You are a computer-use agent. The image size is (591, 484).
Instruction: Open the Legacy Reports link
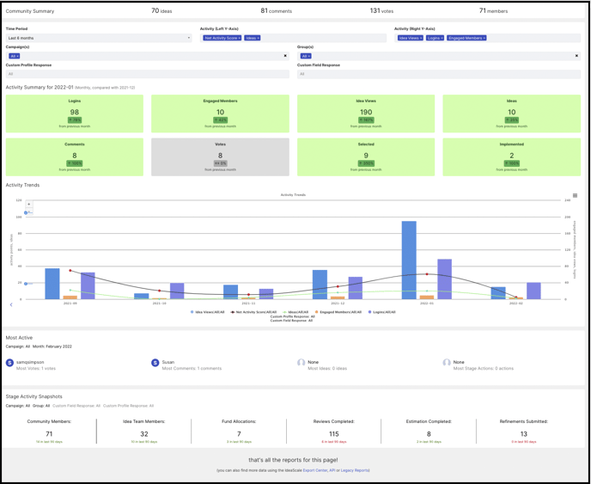click(x=355, y=470)
